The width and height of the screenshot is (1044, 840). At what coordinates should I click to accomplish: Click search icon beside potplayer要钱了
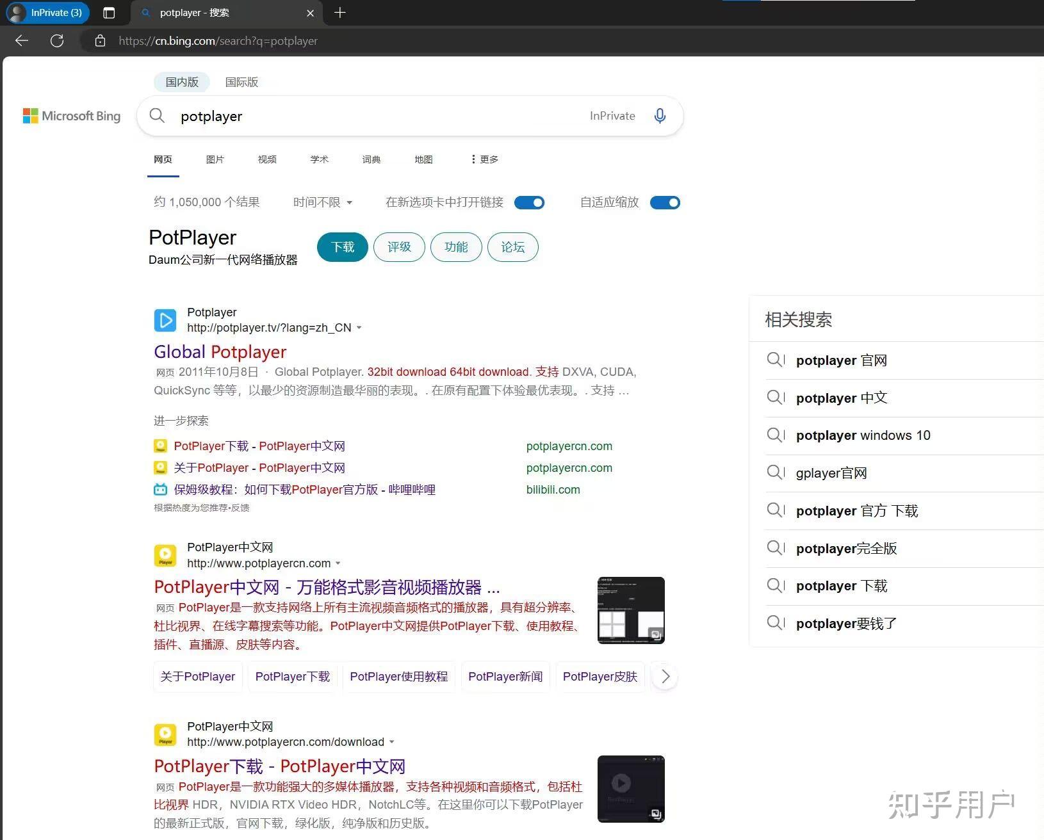tap(776, 623)
